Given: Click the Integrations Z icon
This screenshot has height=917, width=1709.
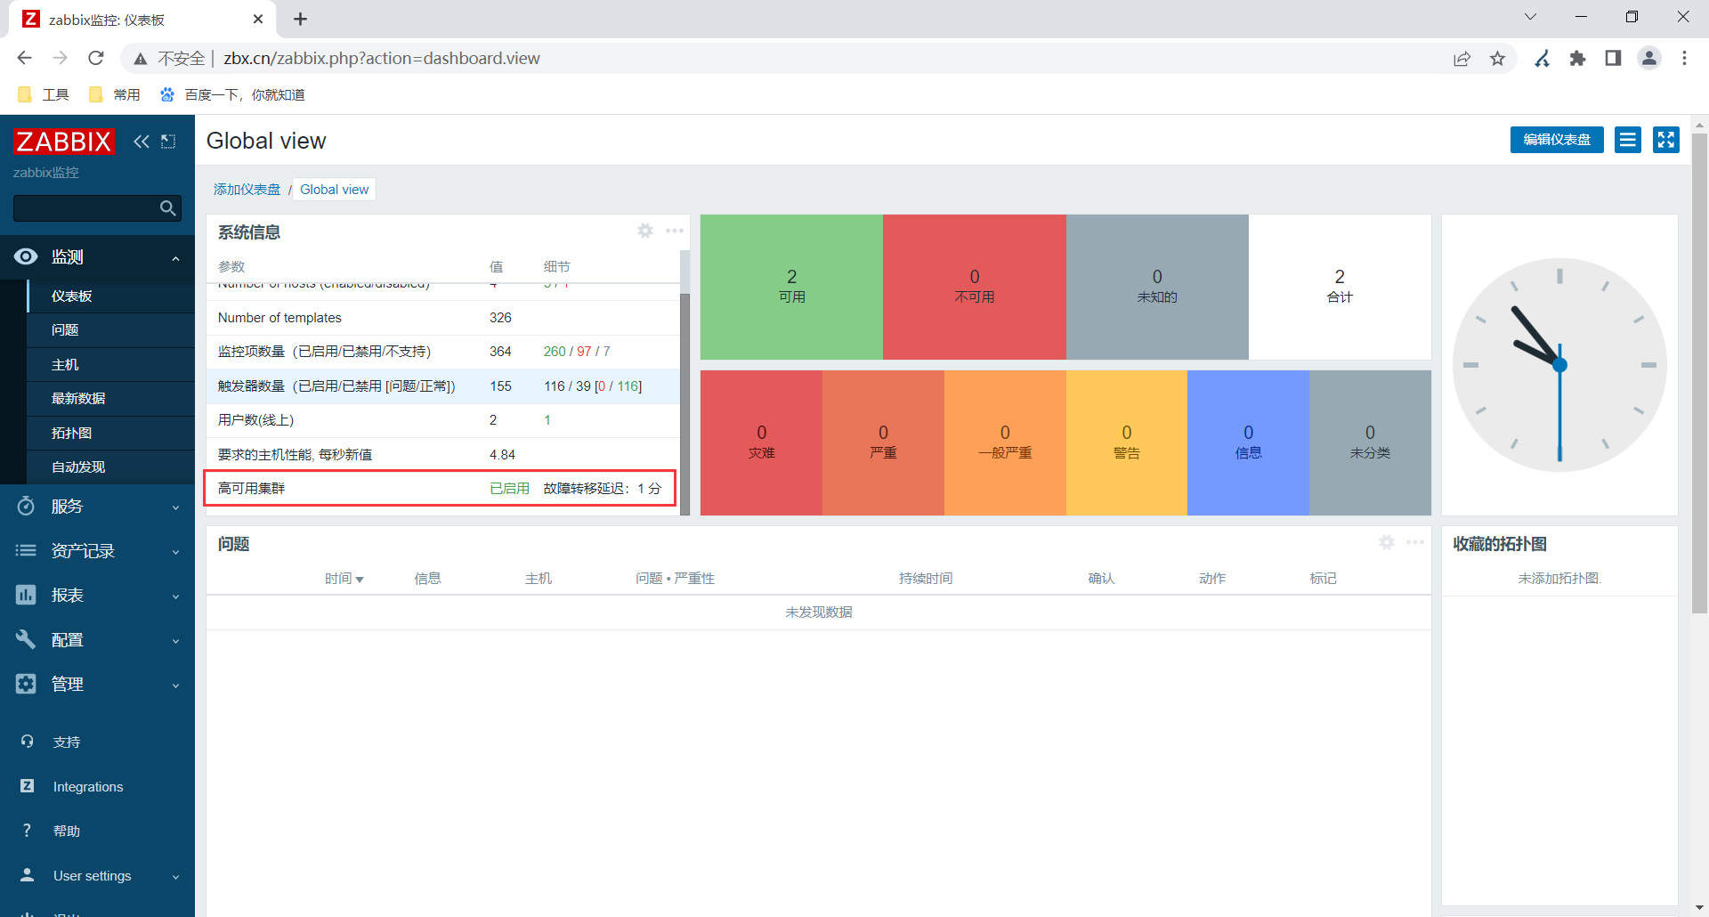Looking at the screenshot, I should tap(28, 786).
